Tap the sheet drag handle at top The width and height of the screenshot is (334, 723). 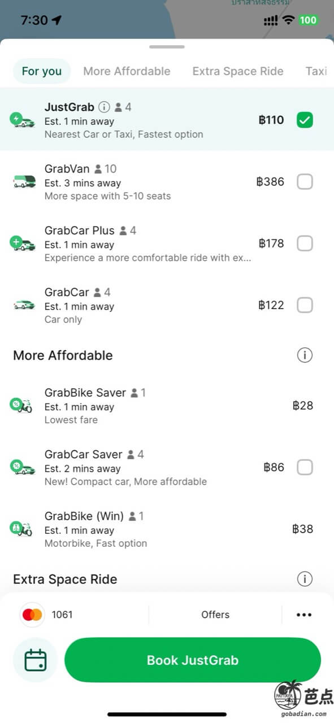click(x=167, y=47)
